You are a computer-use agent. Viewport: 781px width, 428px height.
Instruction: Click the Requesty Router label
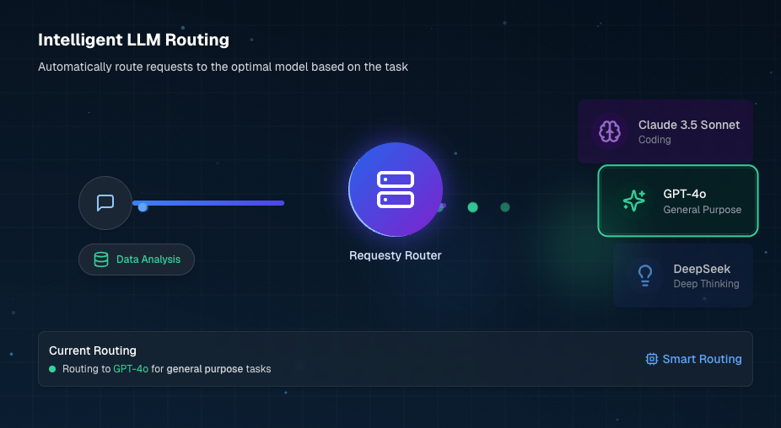point(396,255)
